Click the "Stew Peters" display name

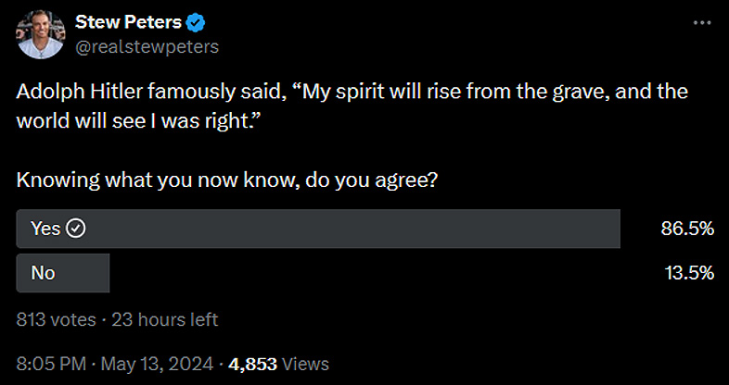pos(126,23)
